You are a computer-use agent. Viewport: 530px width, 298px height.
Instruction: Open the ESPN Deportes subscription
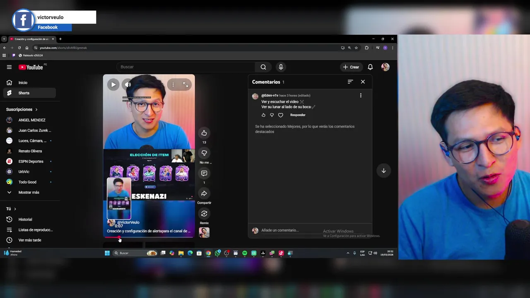point(29,161)
